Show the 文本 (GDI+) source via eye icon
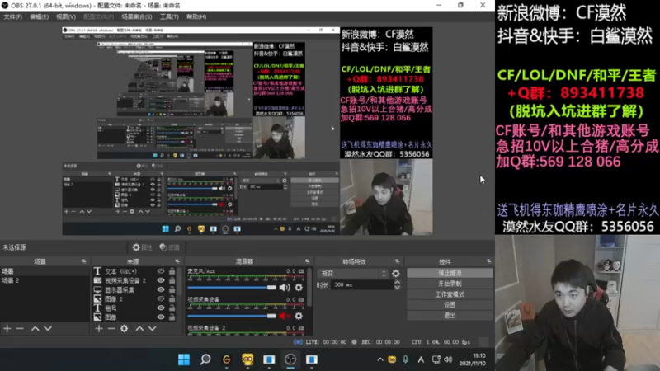The width and height of the screenshot is (660, 371). coord(161,271)
